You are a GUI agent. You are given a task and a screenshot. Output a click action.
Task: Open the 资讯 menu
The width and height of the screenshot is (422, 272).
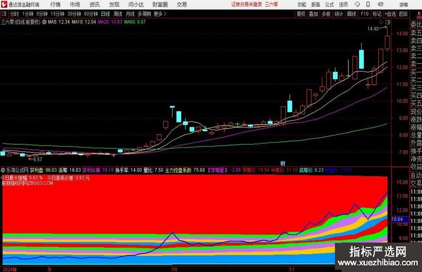[95, 4]
